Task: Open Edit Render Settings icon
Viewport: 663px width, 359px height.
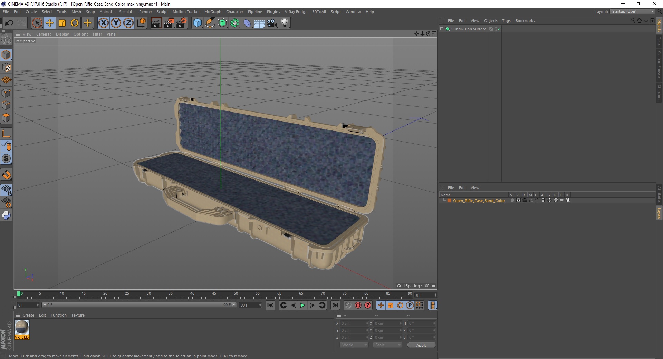Action: (182, 23)
